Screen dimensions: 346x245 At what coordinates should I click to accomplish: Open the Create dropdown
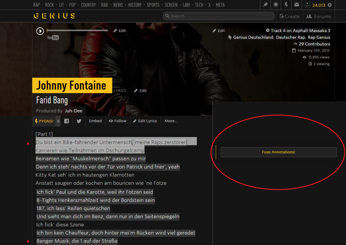pos(290,16)
